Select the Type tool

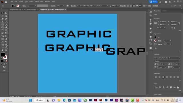click(3, 22)
